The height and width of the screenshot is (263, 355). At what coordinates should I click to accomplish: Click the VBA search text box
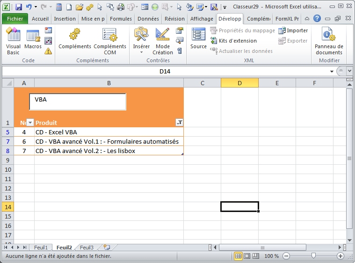tap(78, 102)
